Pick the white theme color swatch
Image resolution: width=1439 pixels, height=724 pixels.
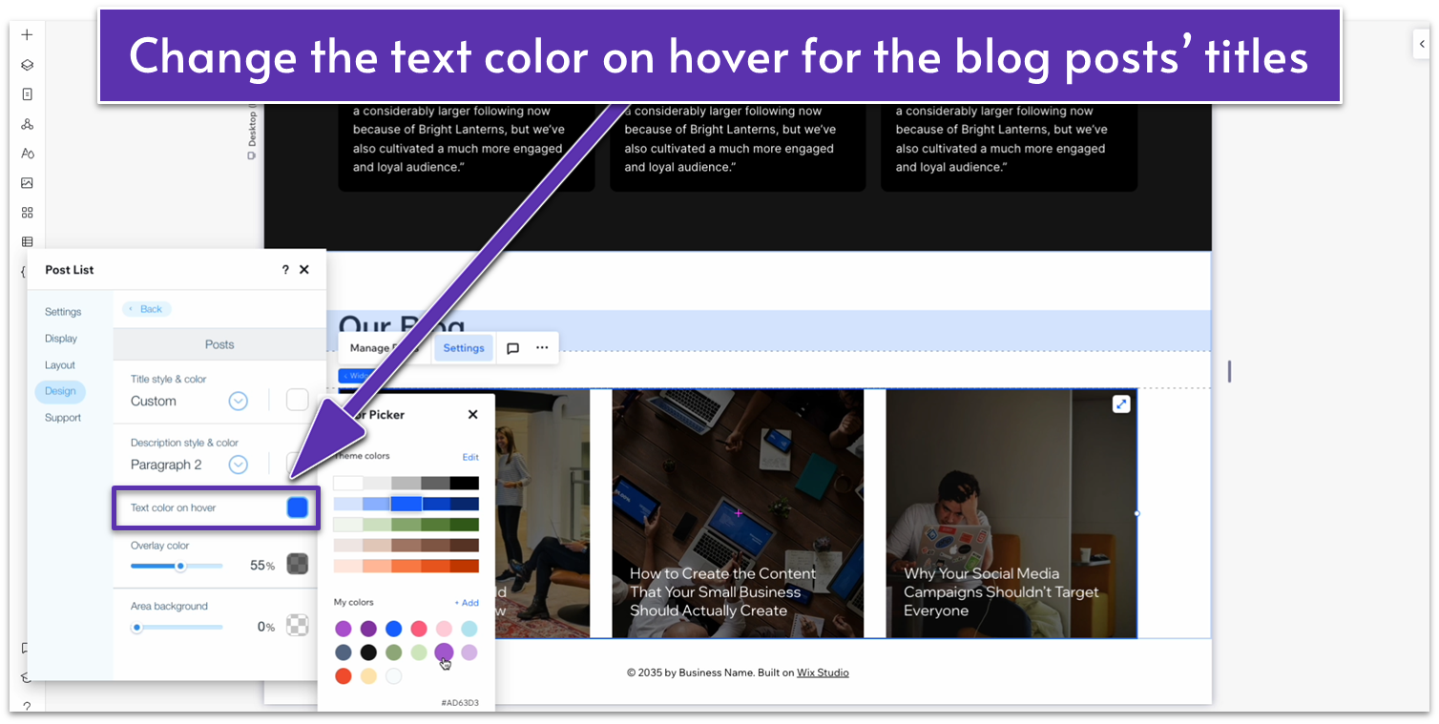[348, 483]
